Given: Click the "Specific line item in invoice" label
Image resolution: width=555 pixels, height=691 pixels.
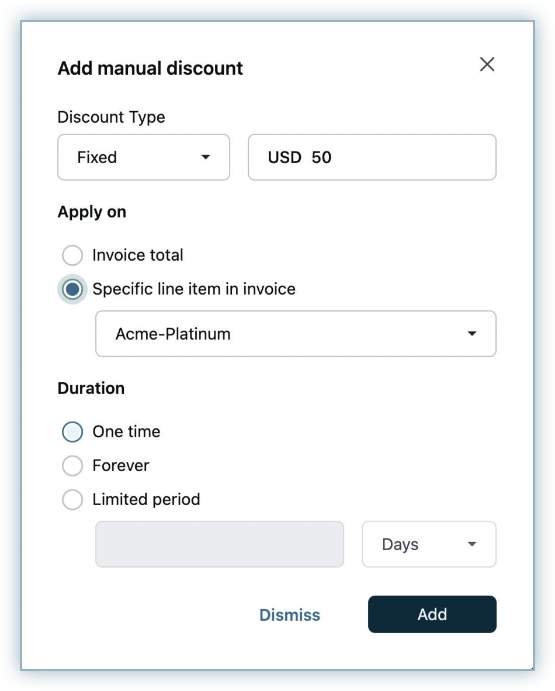Looking at the screenshot, I should (194, 289).
